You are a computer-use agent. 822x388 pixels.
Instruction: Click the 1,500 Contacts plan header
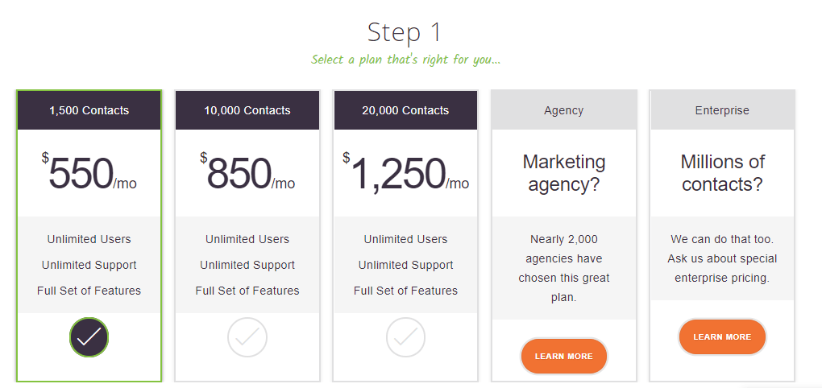[89, 110]
